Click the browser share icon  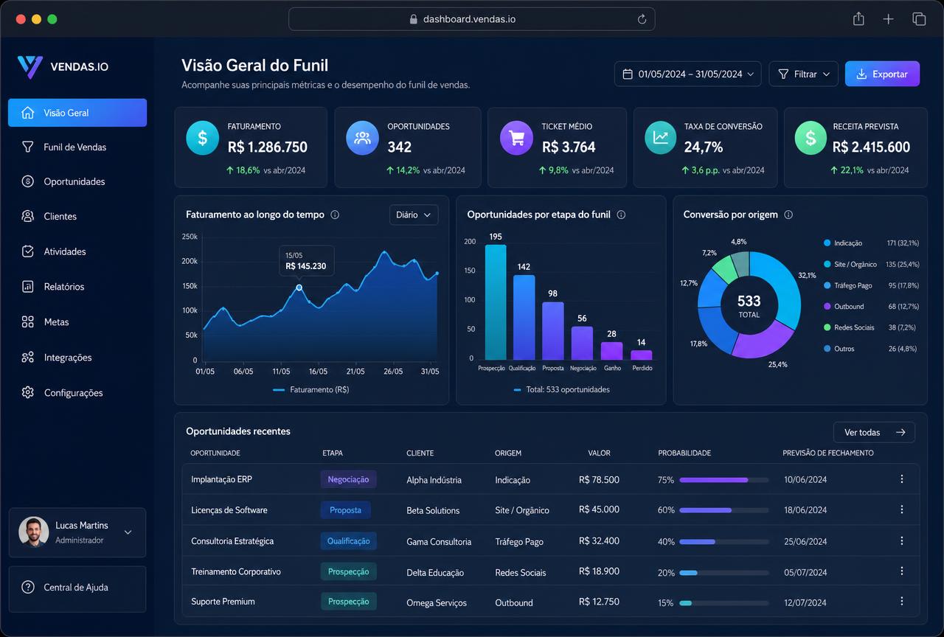[858, 19]
